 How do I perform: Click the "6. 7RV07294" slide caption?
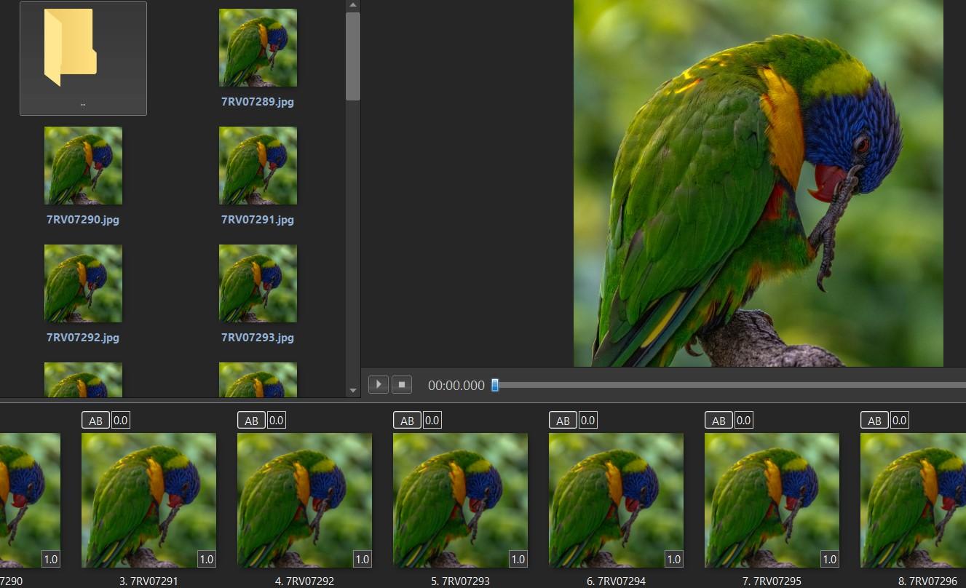pos(616,581)
